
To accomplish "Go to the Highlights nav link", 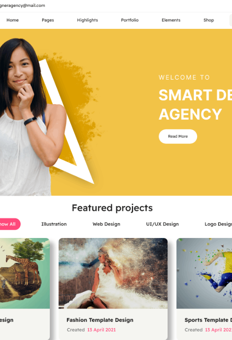I will pos(88,20).
